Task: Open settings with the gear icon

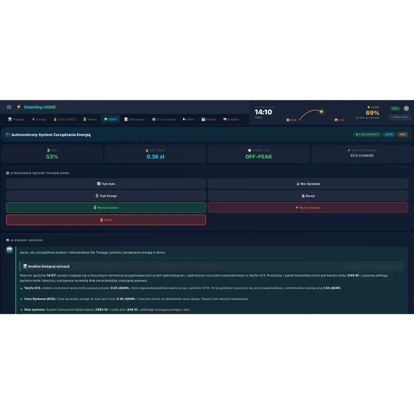Action: click(x=406, y=108)
